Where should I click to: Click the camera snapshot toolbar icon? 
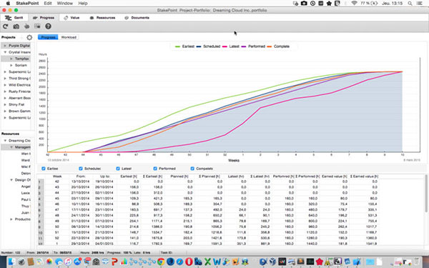[16, 26]
